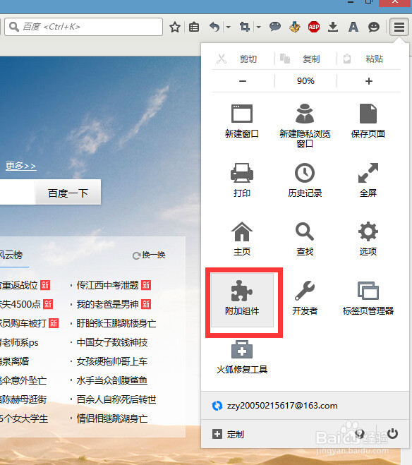Viewport: 412px width, 465px height.
Task: Expand the undo arrow dropdown
Action: pyautogui.click(x=229, y=27)
